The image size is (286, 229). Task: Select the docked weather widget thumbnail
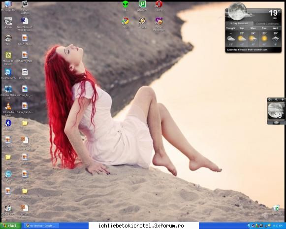tap(276, 111)
